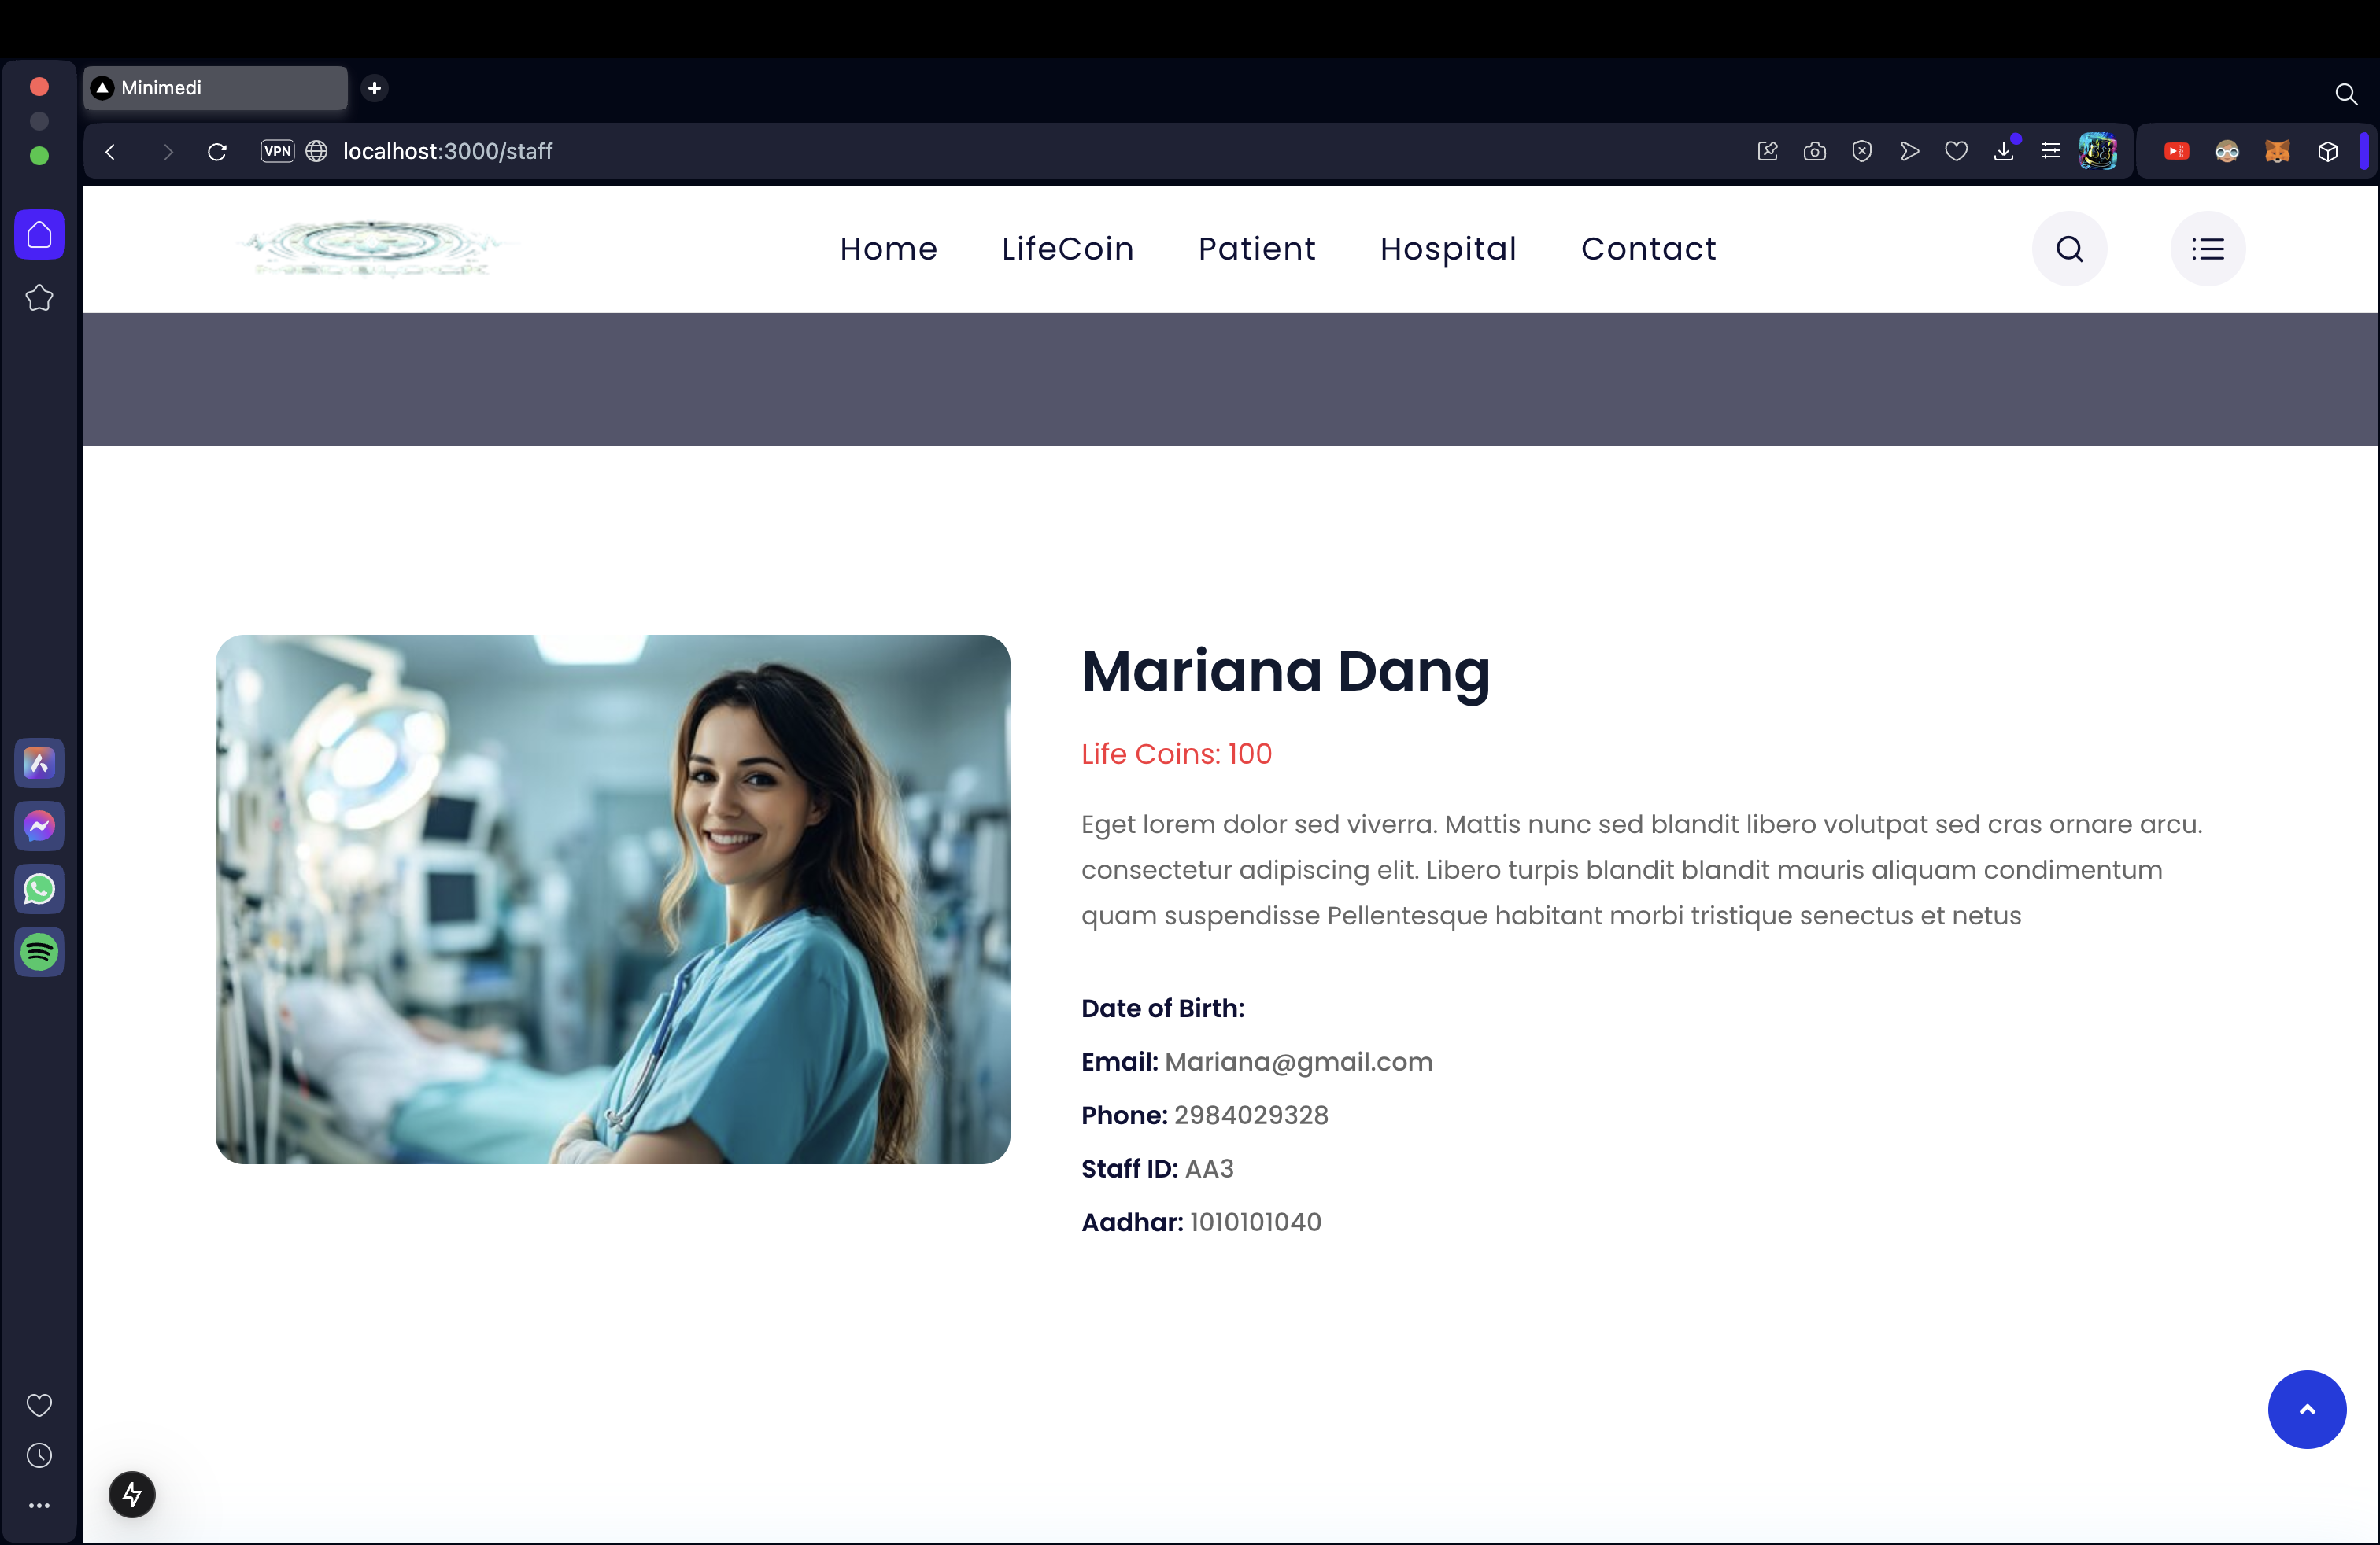This screenshot has height=1545, width=2380.
Task: Go to the Hospital menu item
Action: (x=1447, y=249)
